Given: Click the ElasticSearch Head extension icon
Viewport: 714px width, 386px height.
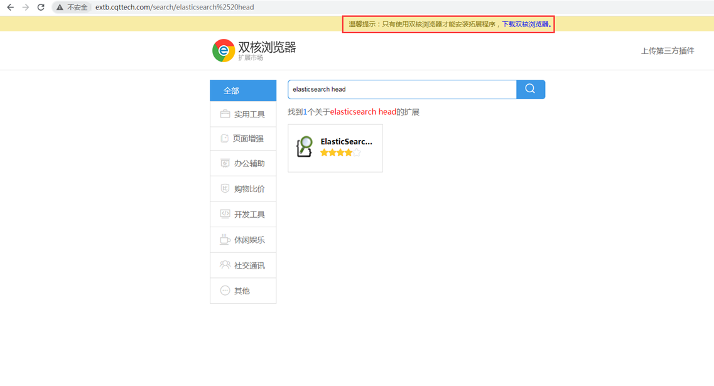Looking at the screenshot, I should tap(305, 147).
